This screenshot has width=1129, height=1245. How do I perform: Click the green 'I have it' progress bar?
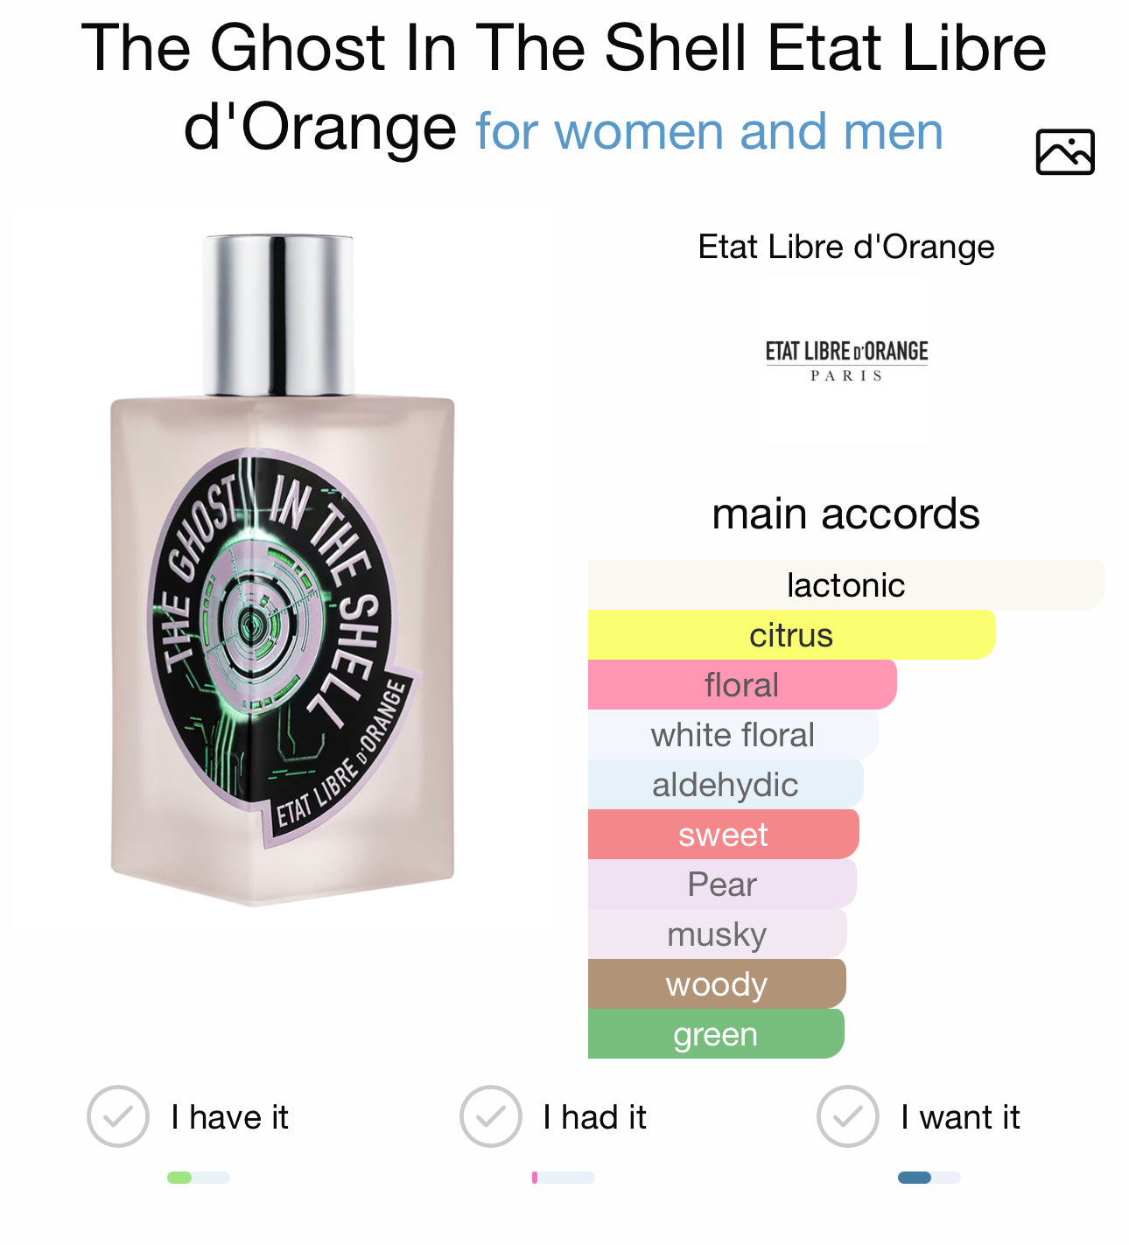pyautogui.click(x=199, y=1178)
